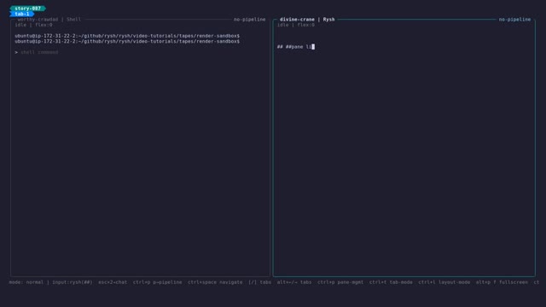Click the second ubuntu prompt line in Shell pane
Screen dimensions: 546x307
(x=127, y=42)
